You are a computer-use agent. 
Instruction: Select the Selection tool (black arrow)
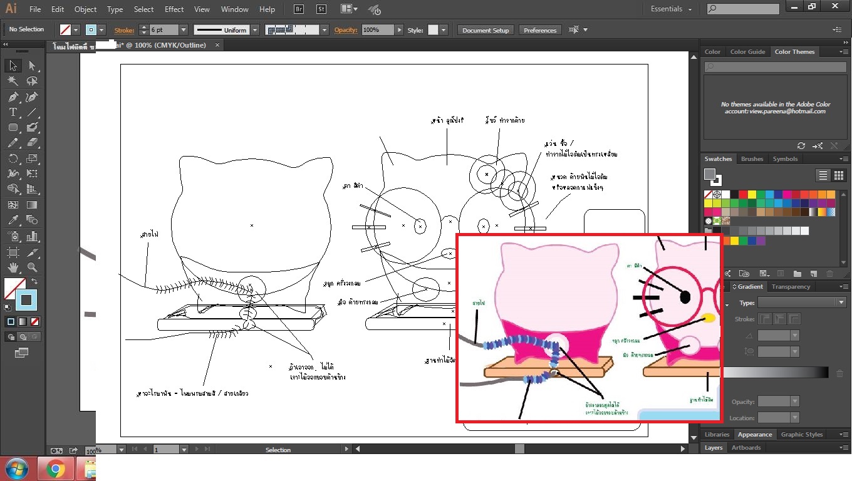click(x=13, y=66)
